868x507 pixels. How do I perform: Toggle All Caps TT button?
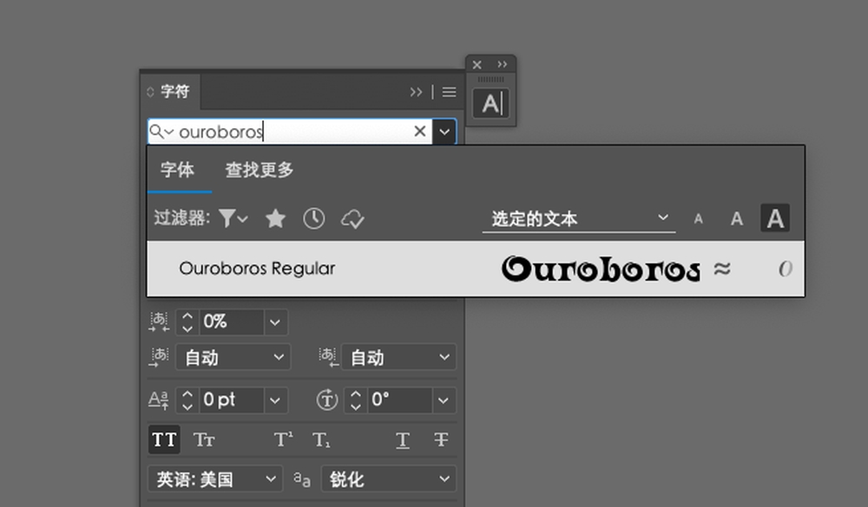click(x=164, y=439)
